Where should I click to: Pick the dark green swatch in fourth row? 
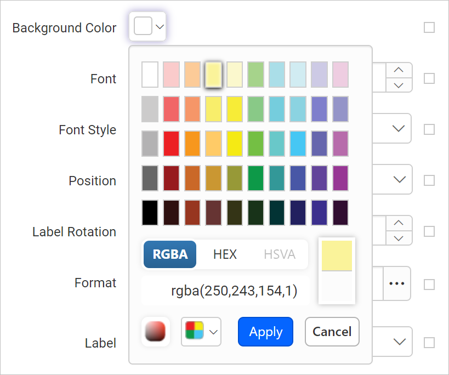[255, 178]
